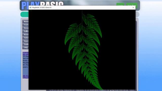Open the News menu item on the website

coord(26,21)
